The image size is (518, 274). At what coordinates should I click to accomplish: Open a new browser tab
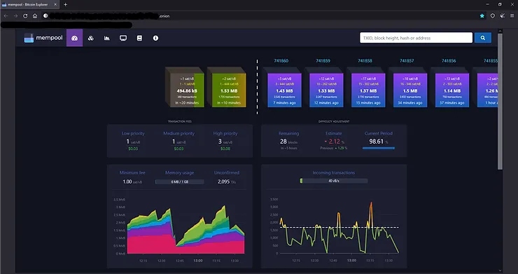click(65, 5)
